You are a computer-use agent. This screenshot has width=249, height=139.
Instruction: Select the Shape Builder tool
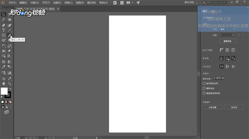[3, 56]
